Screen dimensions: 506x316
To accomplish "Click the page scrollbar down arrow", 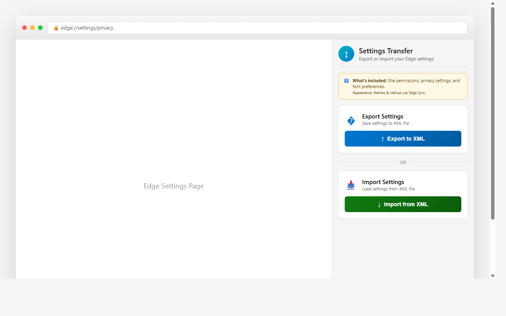I will [x=493, y=276].
